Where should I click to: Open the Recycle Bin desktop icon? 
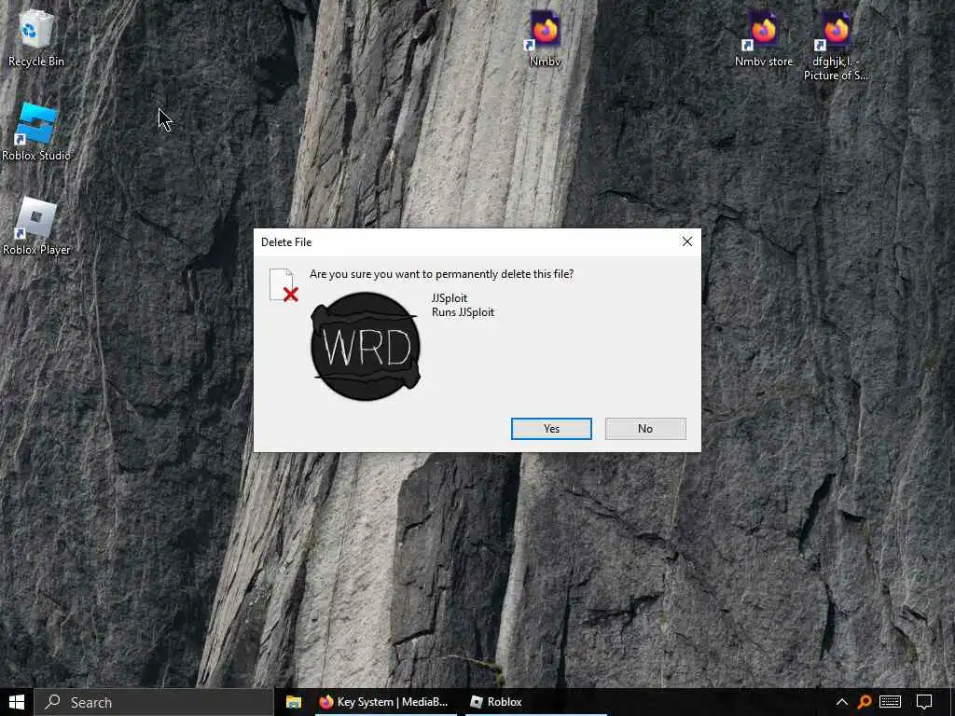[36, 38]
